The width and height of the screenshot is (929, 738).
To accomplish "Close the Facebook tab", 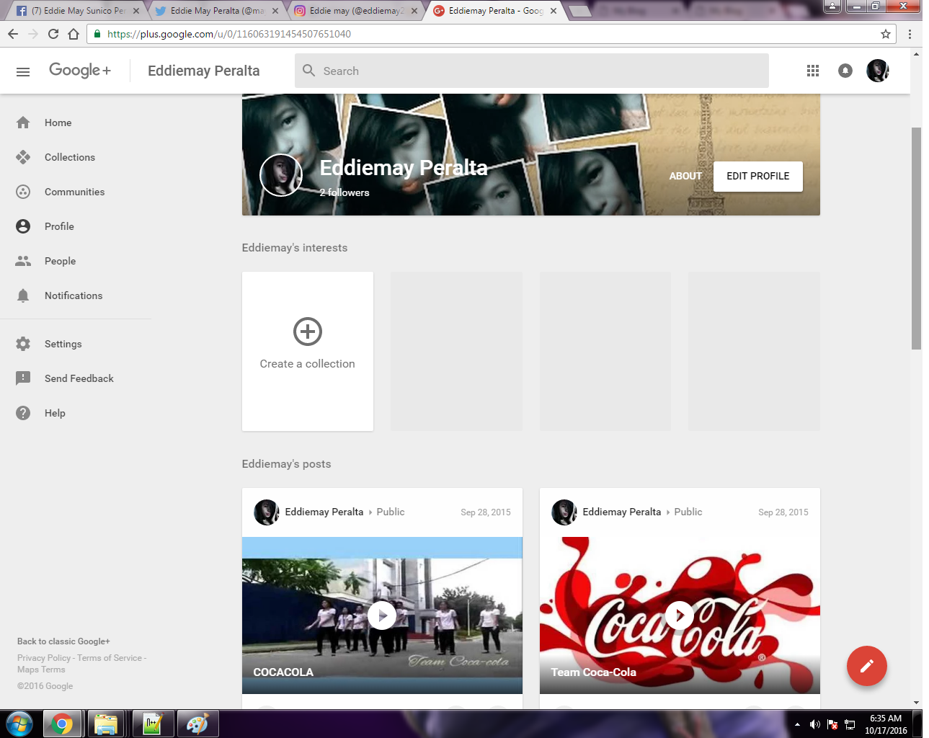I will (136, 11).
